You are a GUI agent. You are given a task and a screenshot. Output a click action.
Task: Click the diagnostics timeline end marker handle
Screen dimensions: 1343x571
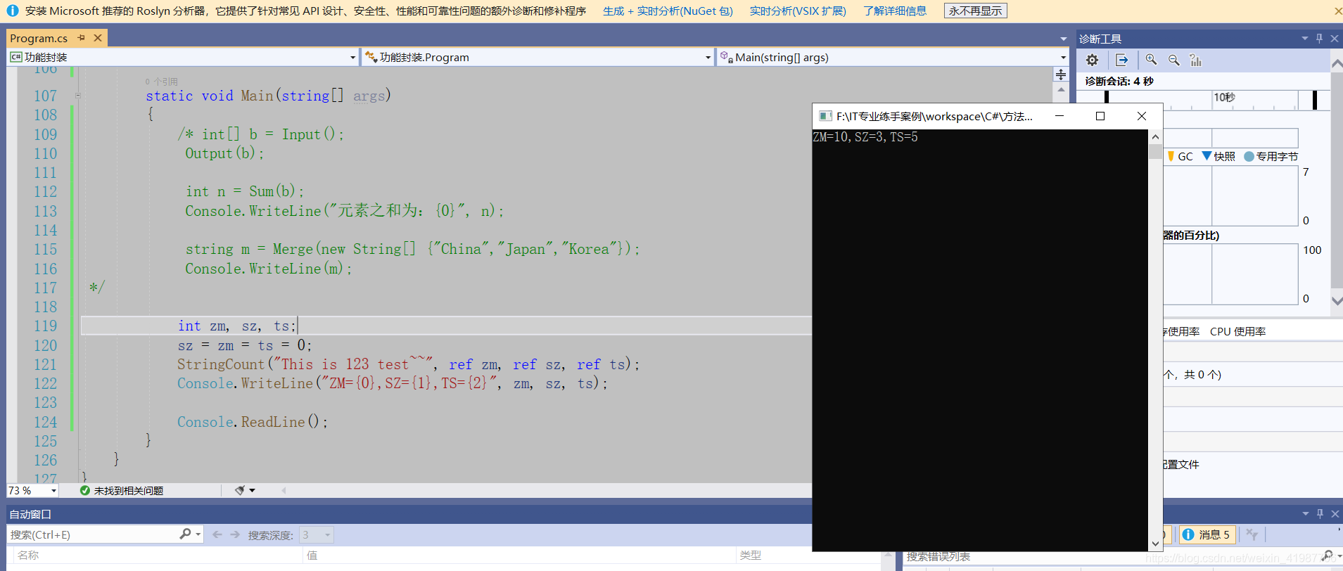point(1315,101)
